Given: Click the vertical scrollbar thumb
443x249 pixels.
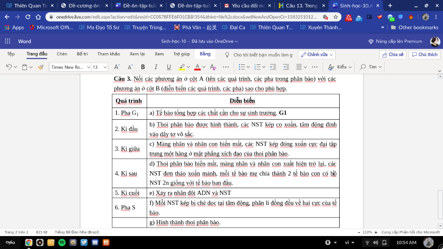Looking at the screenshot, I should [x=440, y=204].
